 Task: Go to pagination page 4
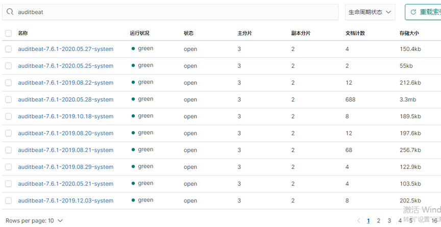[x=400, y=220]
